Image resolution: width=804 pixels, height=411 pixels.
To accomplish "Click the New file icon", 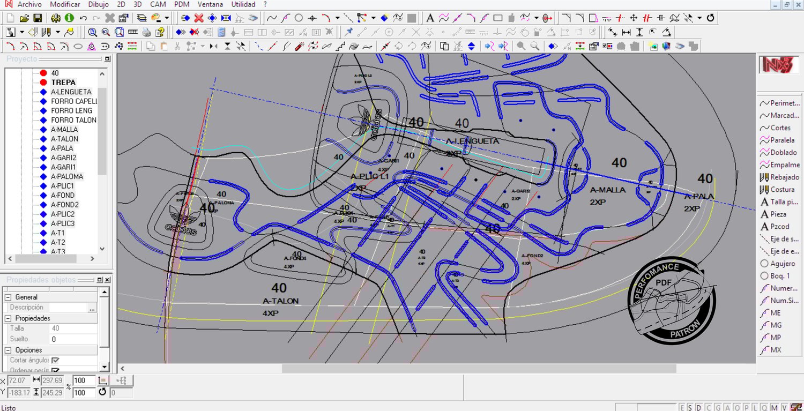I will click(11, 18).
